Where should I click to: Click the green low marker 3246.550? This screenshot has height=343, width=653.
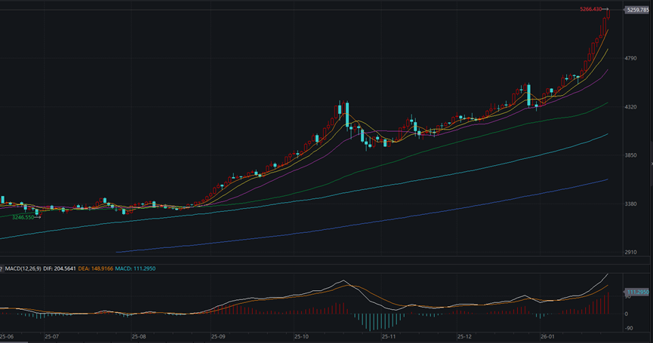(23, 217)
